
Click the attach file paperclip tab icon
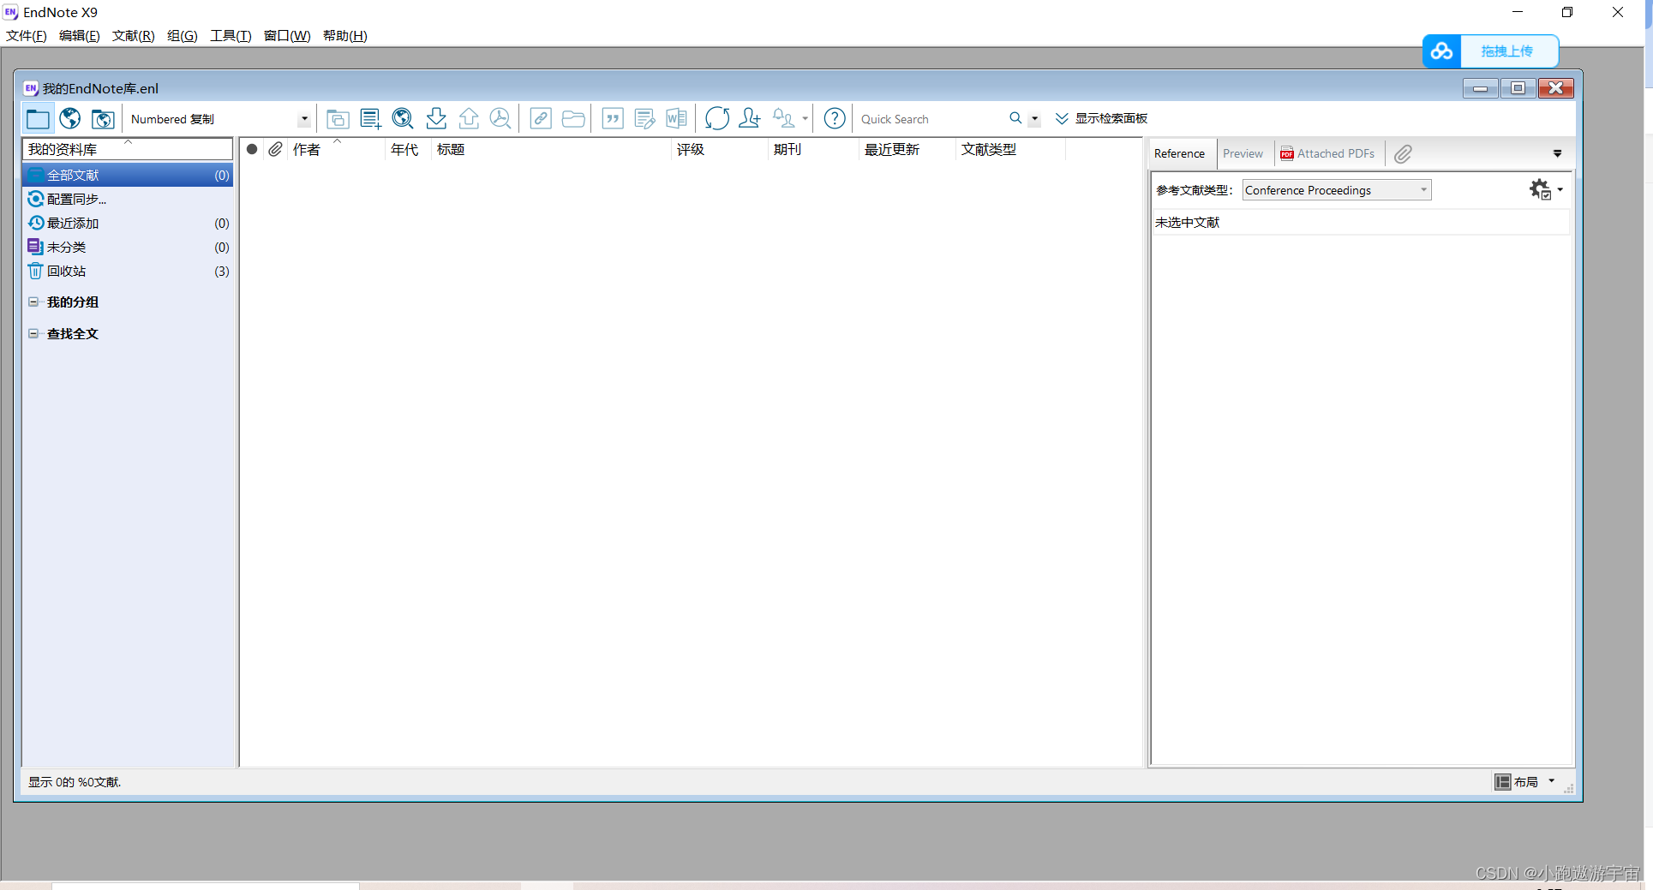point(1403,154)
